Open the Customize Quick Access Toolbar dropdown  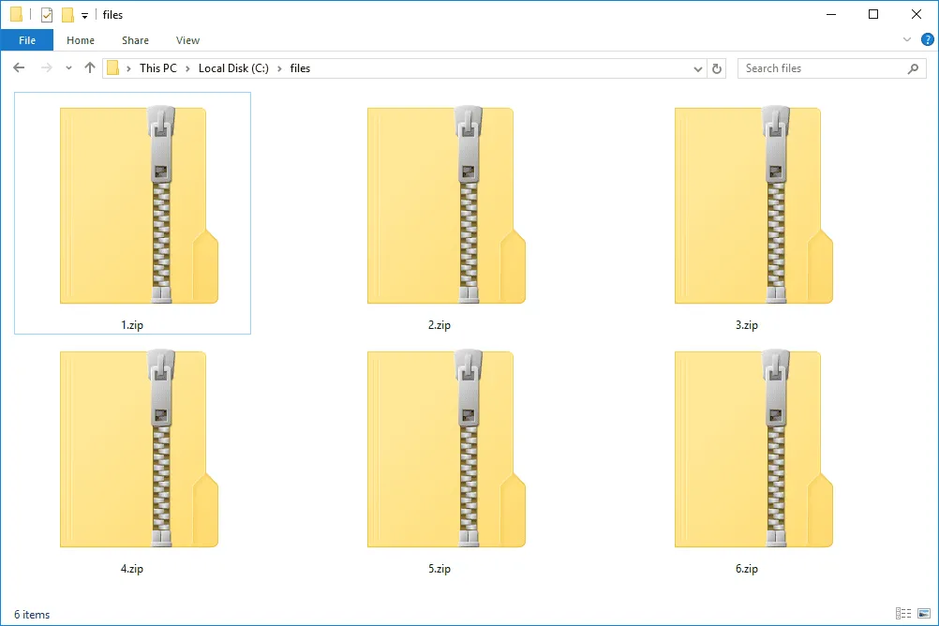(83, 15)
